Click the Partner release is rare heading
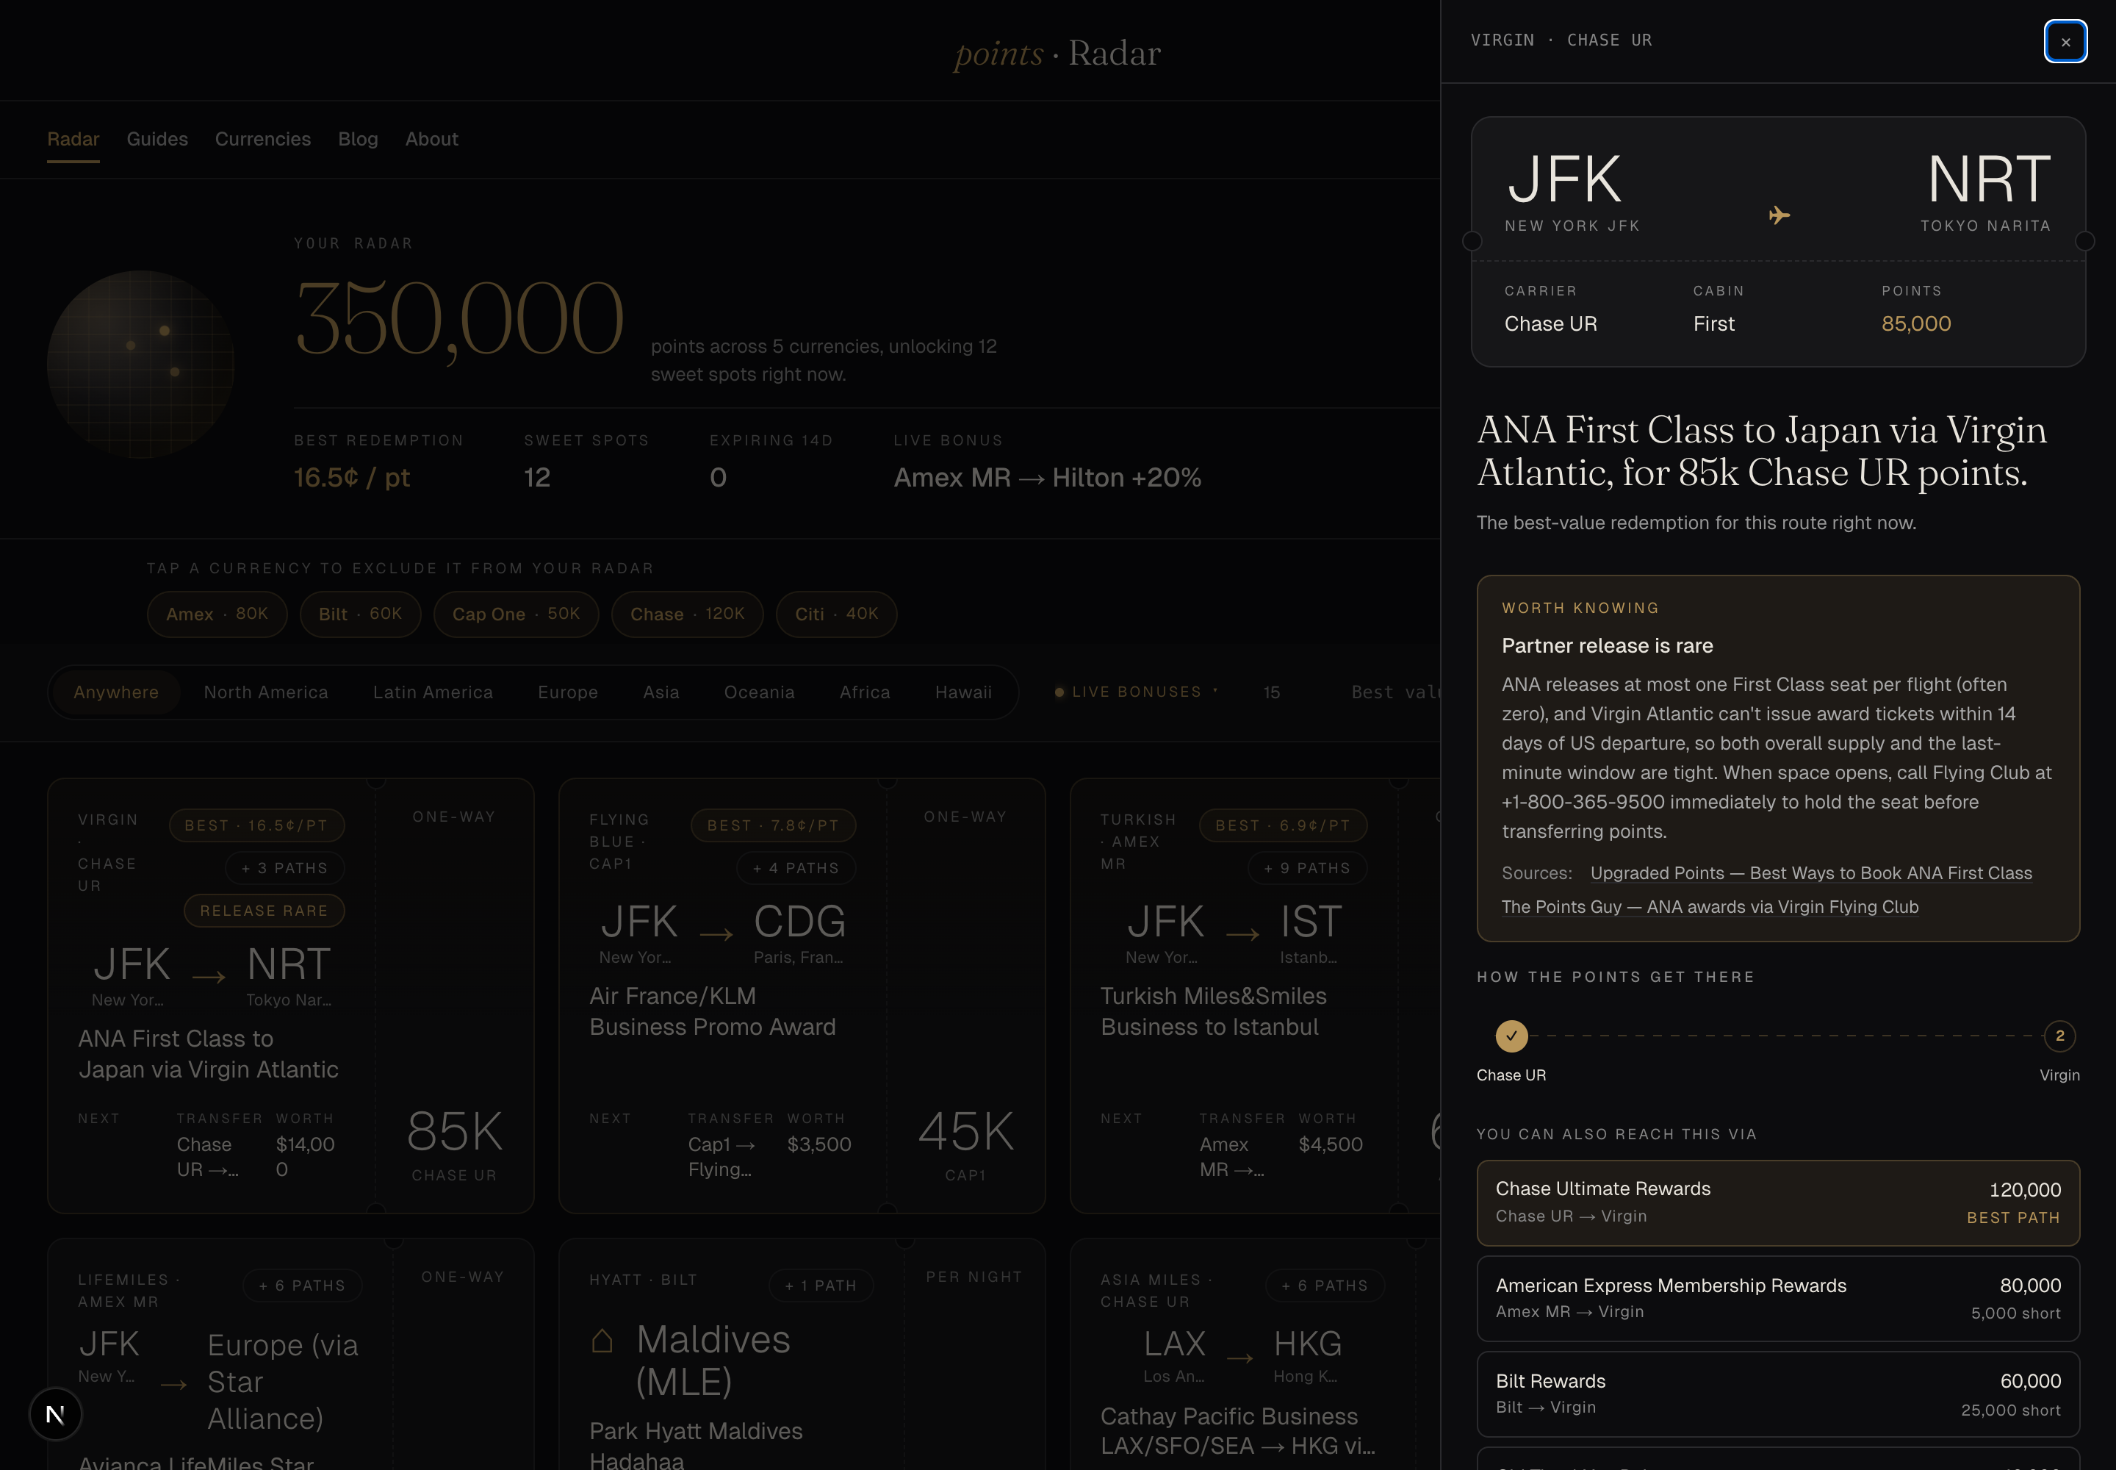Screen dimensions: 2116x1470 [1607, 645]
